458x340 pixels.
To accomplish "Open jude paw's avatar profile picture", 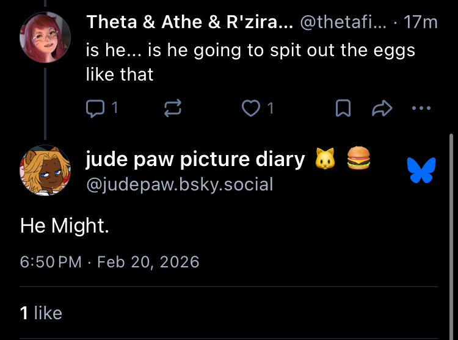I will coord(45,170).
